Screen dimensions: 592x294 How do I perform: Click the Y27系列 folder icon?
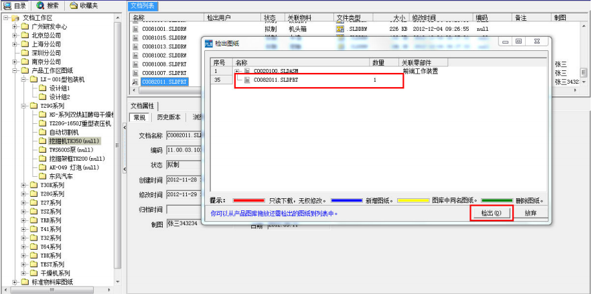point(33,203)
